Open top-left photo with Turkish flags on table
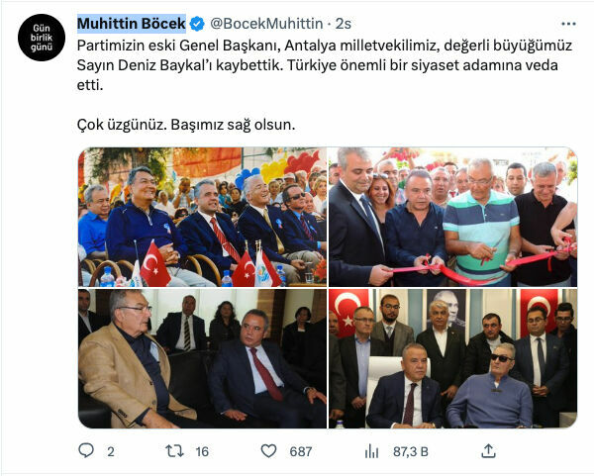594x476 pixels. (x=202, y=217)
